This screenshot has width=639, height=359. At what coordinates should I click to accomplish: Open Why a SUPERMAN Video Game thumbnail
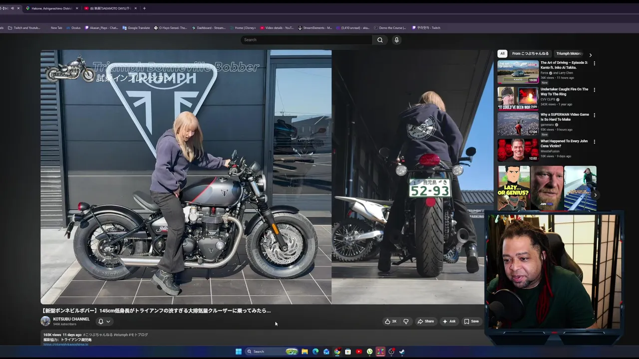coord(518,124)
